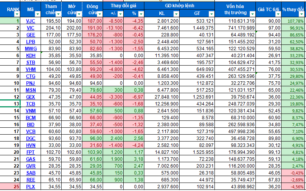306x191 pixels.
Task: Open the VIC ticker link
Action: coord(30,28)
